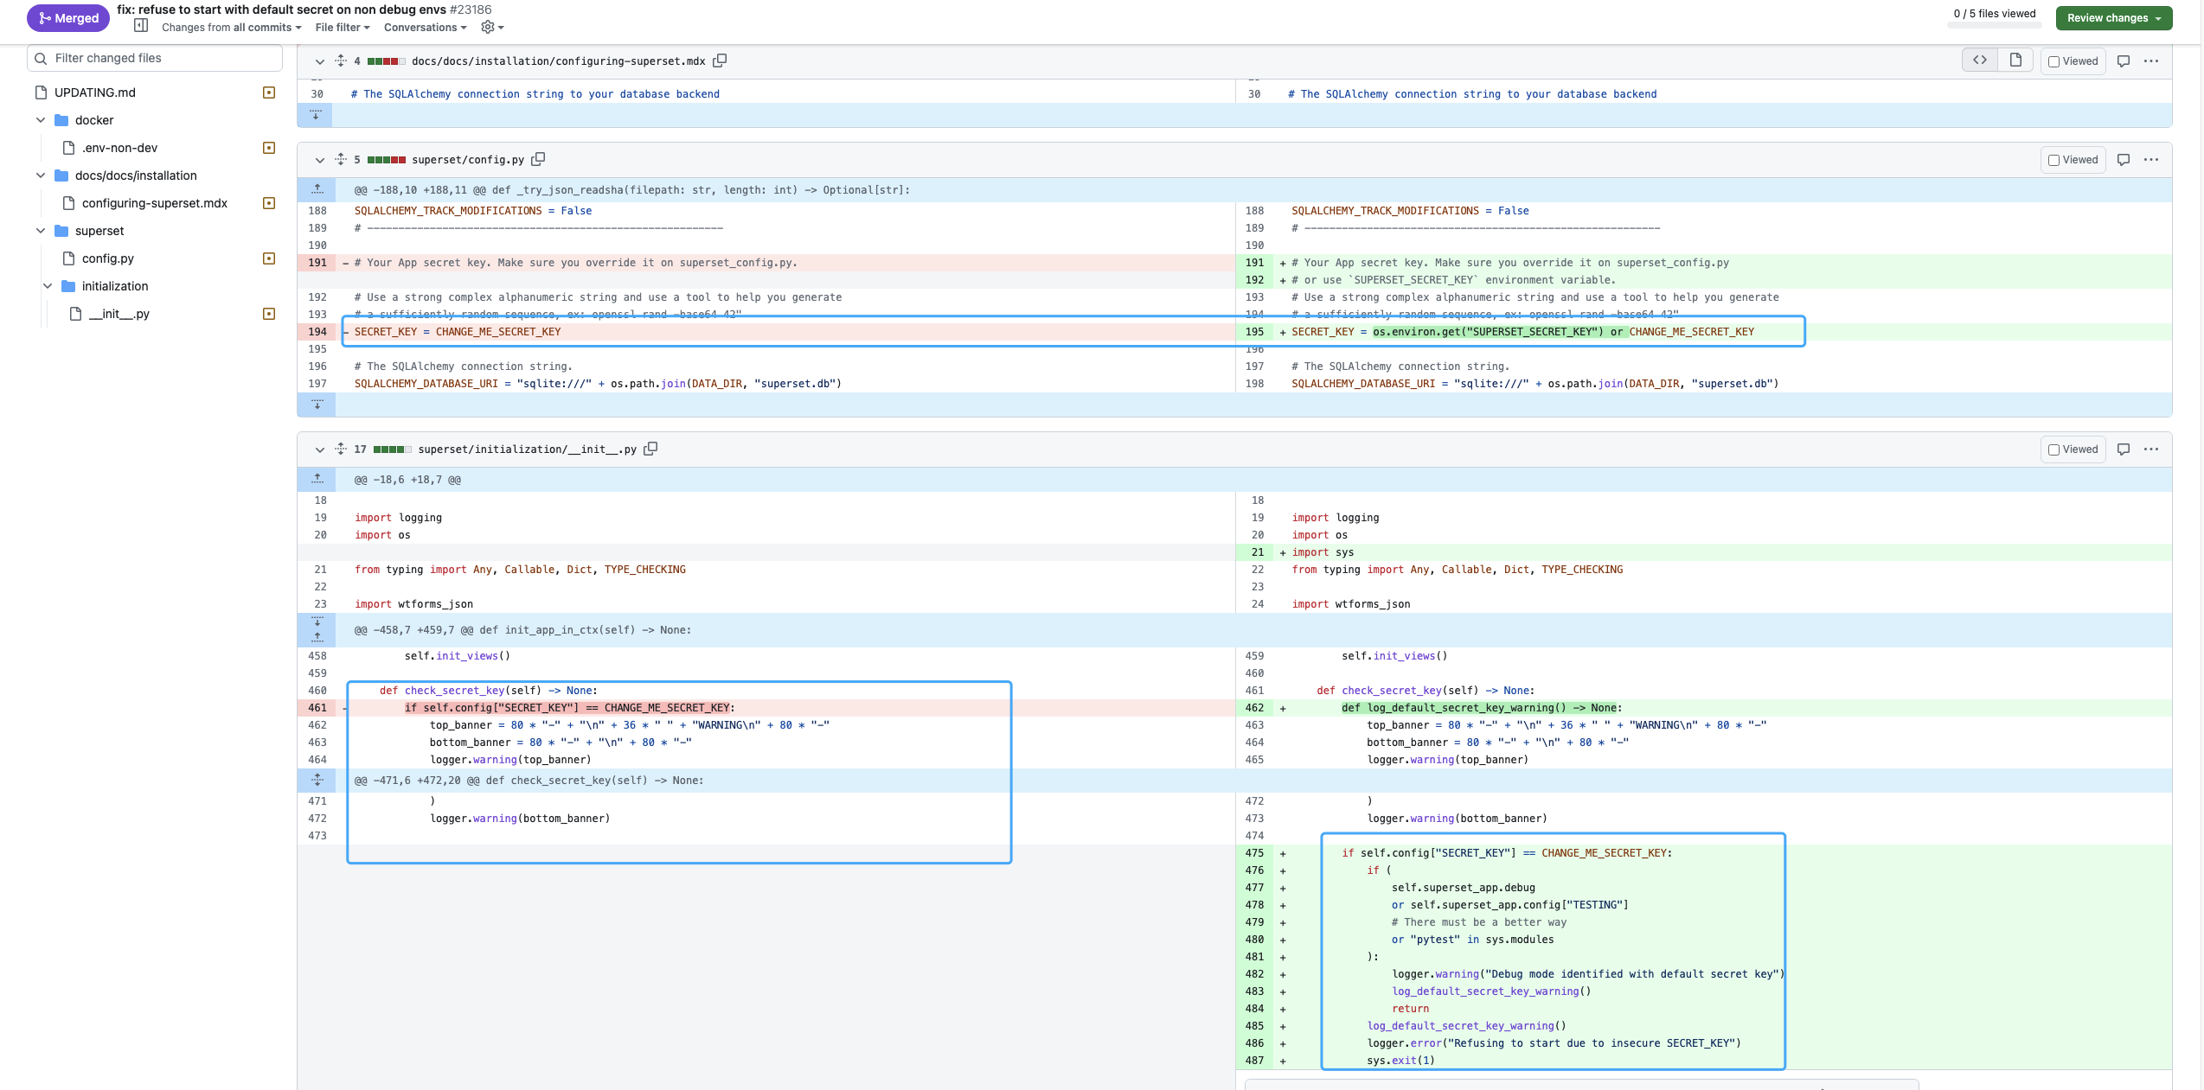
Task: Switch to source diff view for the mdx file
Action: 1979,61
